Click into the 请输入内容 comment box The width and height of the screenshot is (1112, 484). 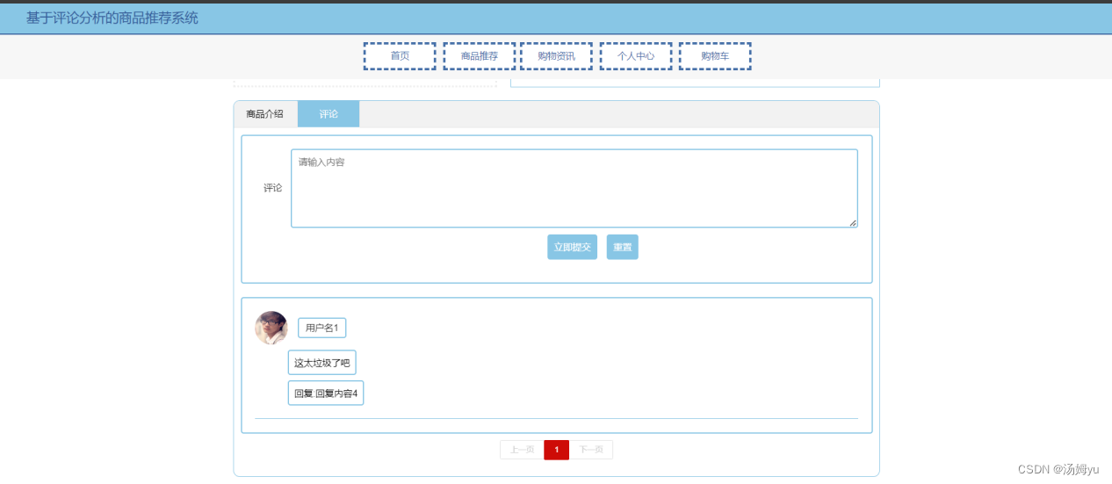tap(574, 188)
